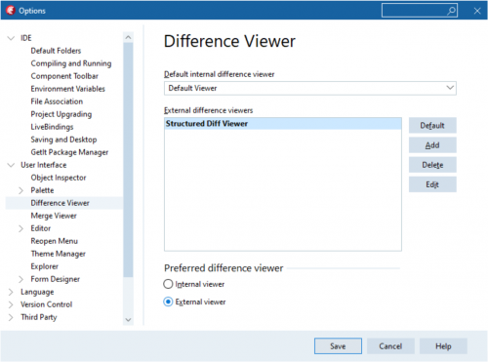
Task: Cancel the Options dialog
Action: coord(390,346)
